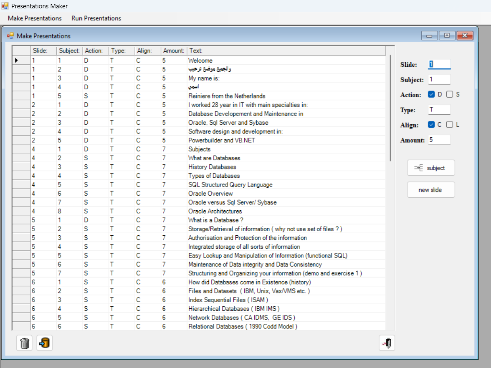
Task: Click the 'History Databases' cell
Action: [286, 167]
